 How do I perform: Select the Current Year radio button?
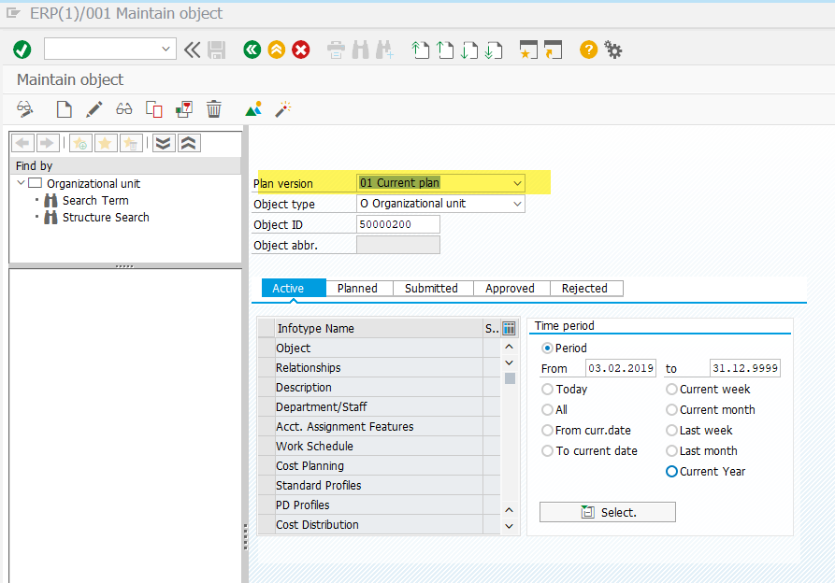[671, 471]
